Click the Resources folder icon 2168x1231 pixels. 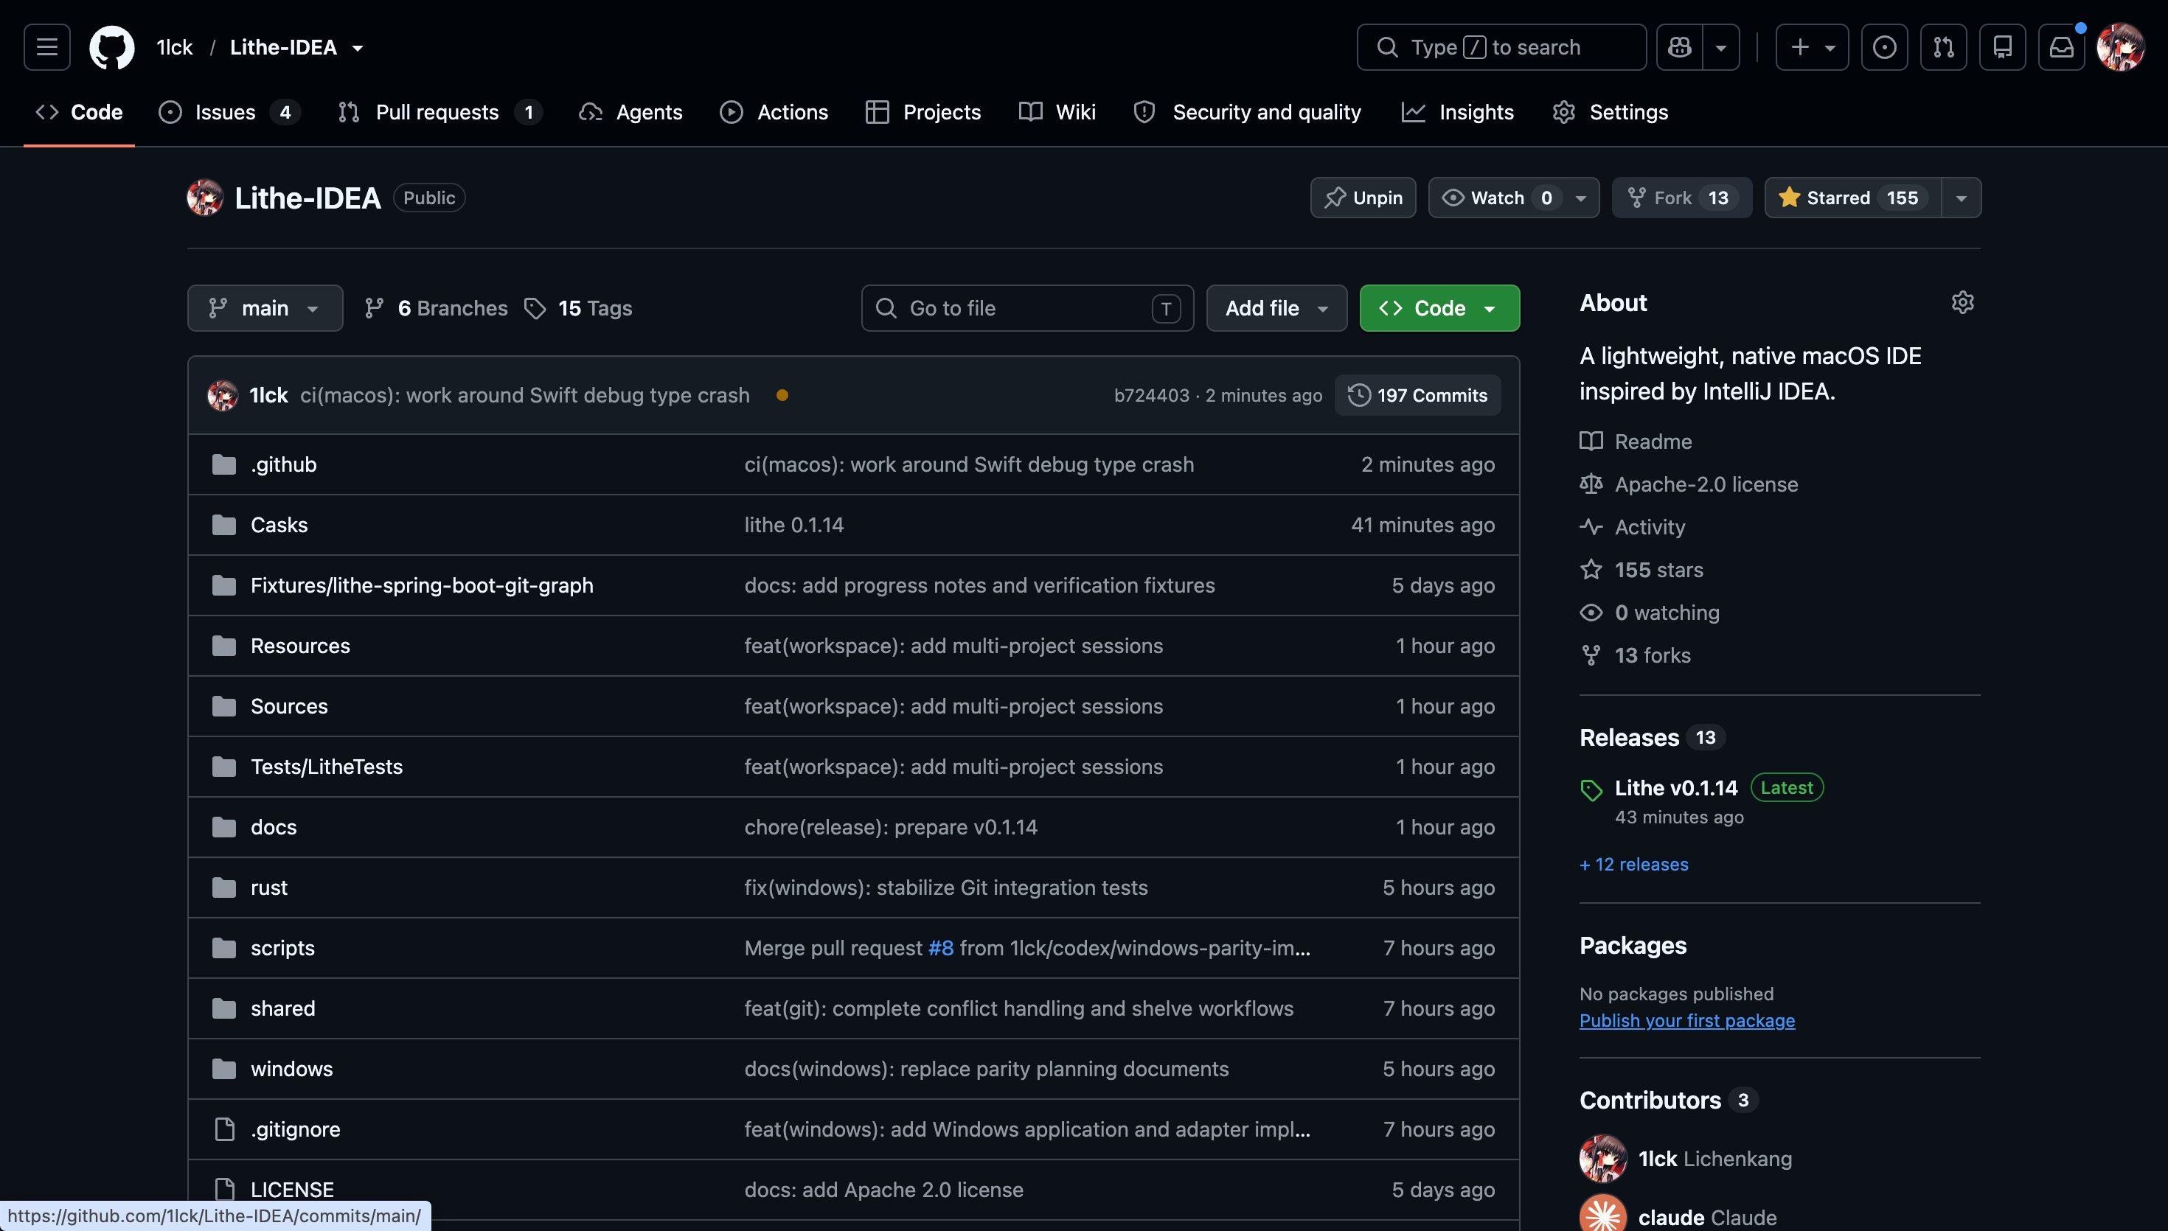coord(224,646)
